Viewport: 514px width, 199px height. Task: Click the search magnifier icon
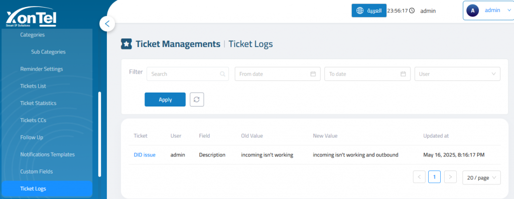[222, 74]
